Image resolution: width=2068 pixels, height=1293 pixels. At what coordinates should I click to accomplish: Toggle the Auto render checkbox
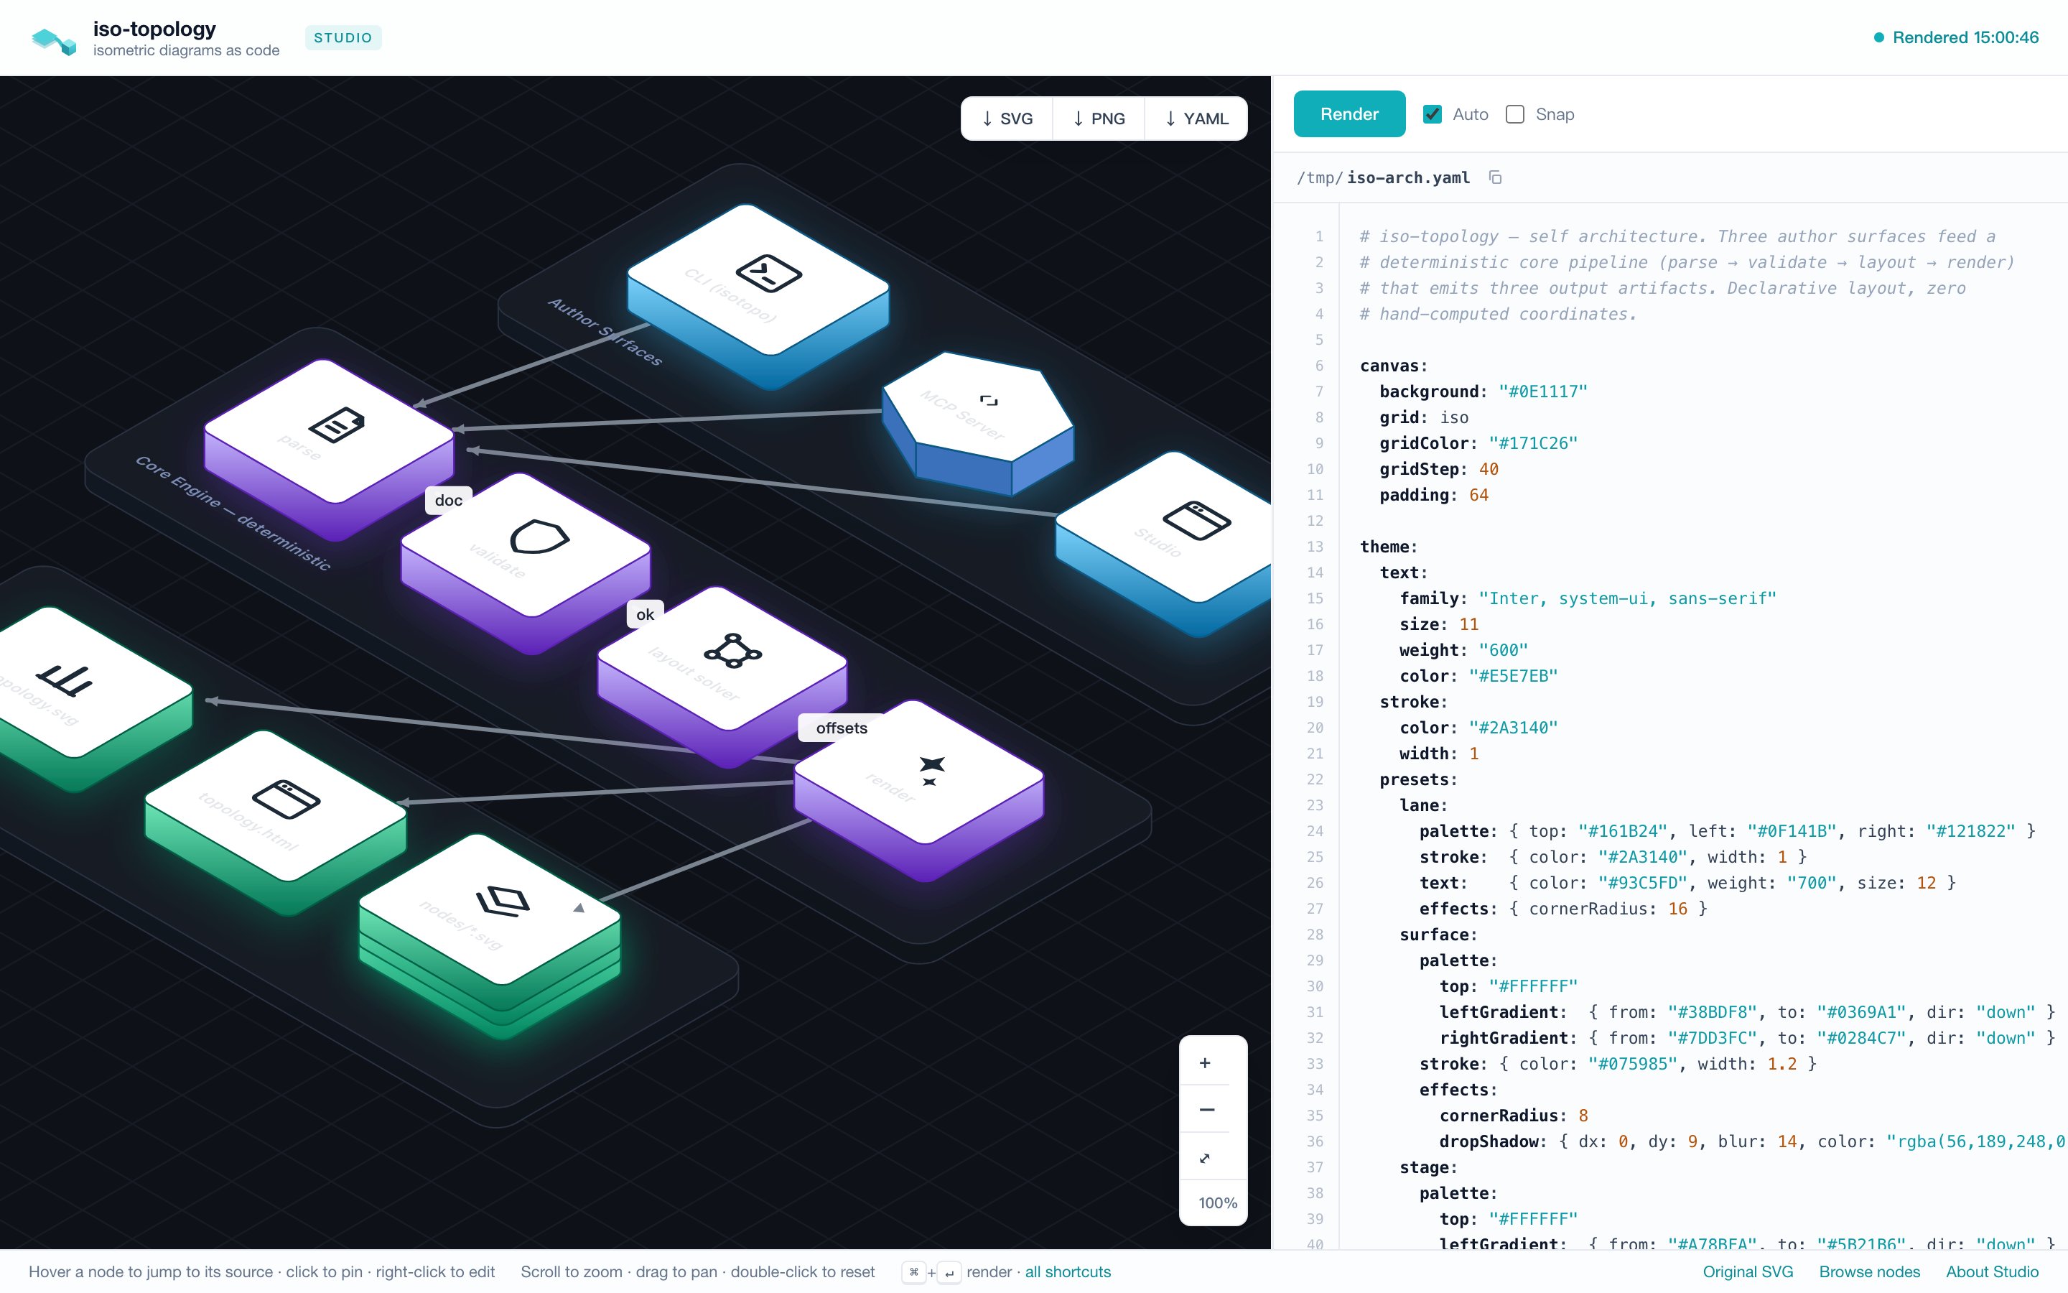1433,113
